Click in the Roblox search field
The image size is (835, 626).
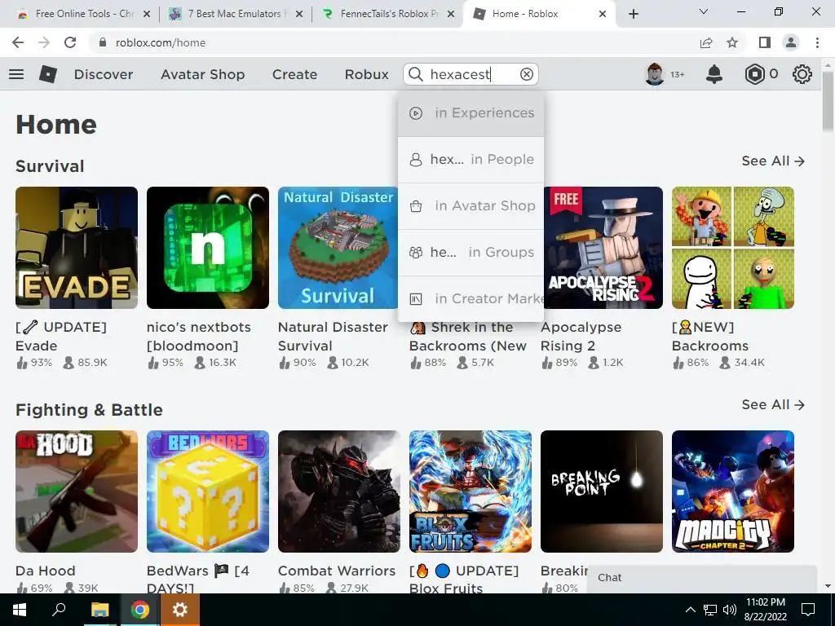click(471, 74)
